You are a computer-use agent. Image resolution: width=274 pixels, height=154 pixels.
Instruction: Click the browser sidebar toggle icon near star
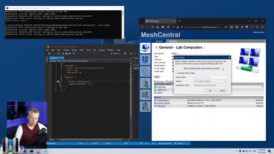[x=232, y=27]
